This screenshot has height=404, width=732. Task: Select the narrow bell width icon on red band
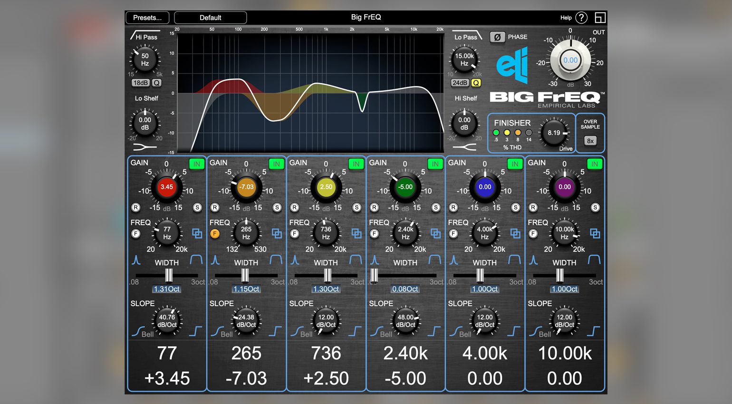(136, 260)
